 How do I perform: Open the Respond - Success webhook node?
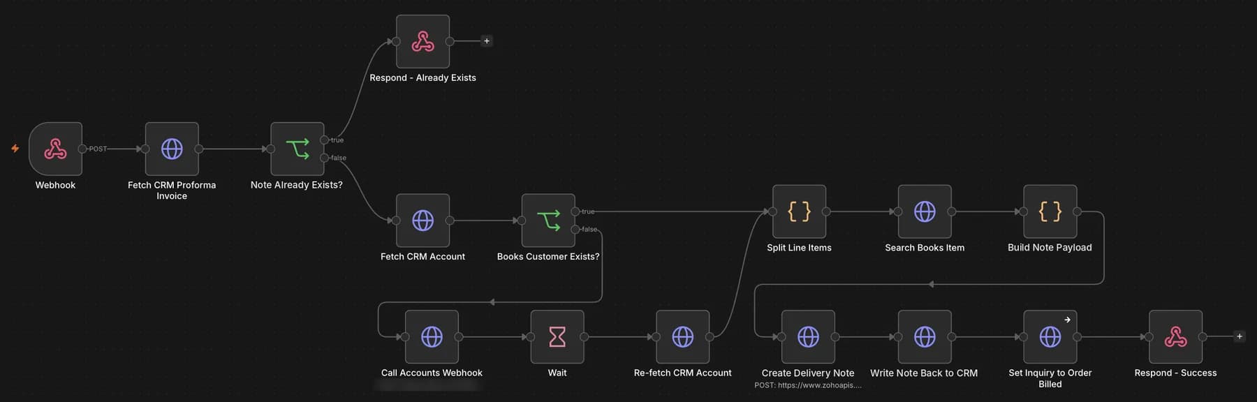pyautogui.click(x=1175, y=337)
